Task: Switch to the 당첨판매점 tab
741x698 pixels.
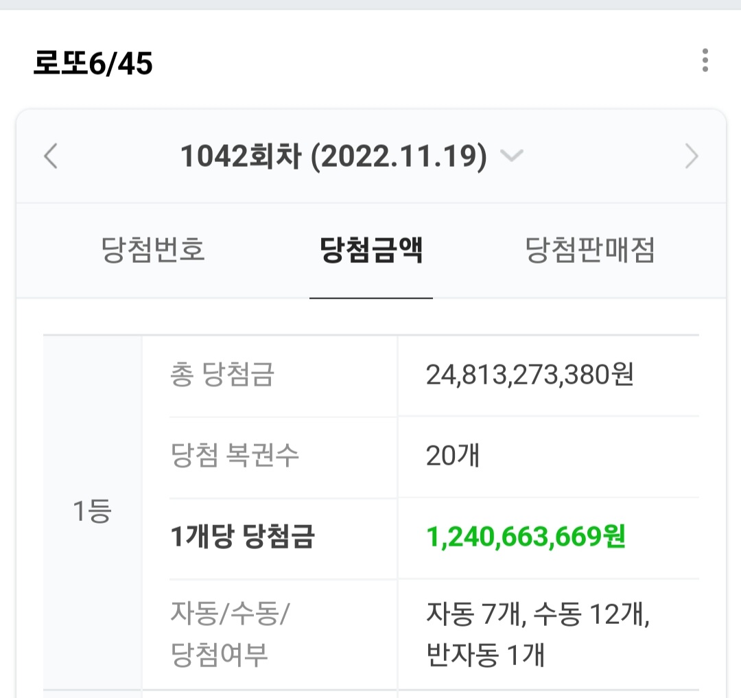Action: [590, 250]
